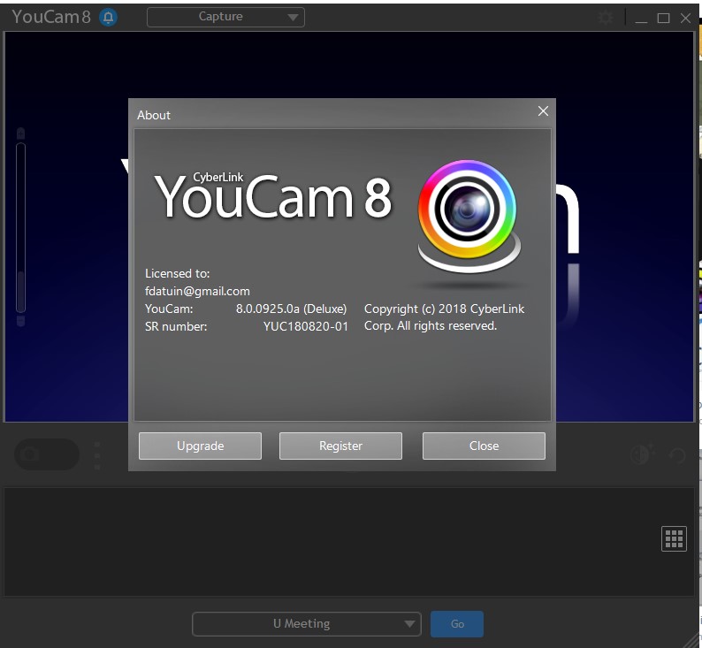Viewport: 702px width, 648px height.
Task: Dismiss About dialog with X icon
Action: [543, 111]
